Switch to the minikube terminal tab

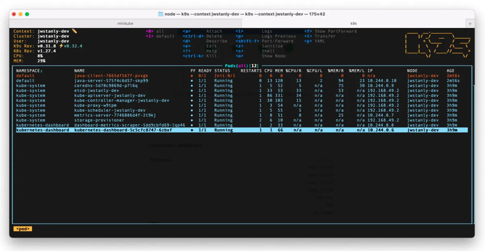click(125, 23)
